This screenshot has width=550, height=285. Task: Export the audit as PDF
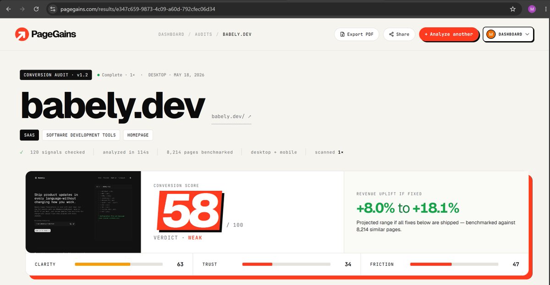coord(357,34)
